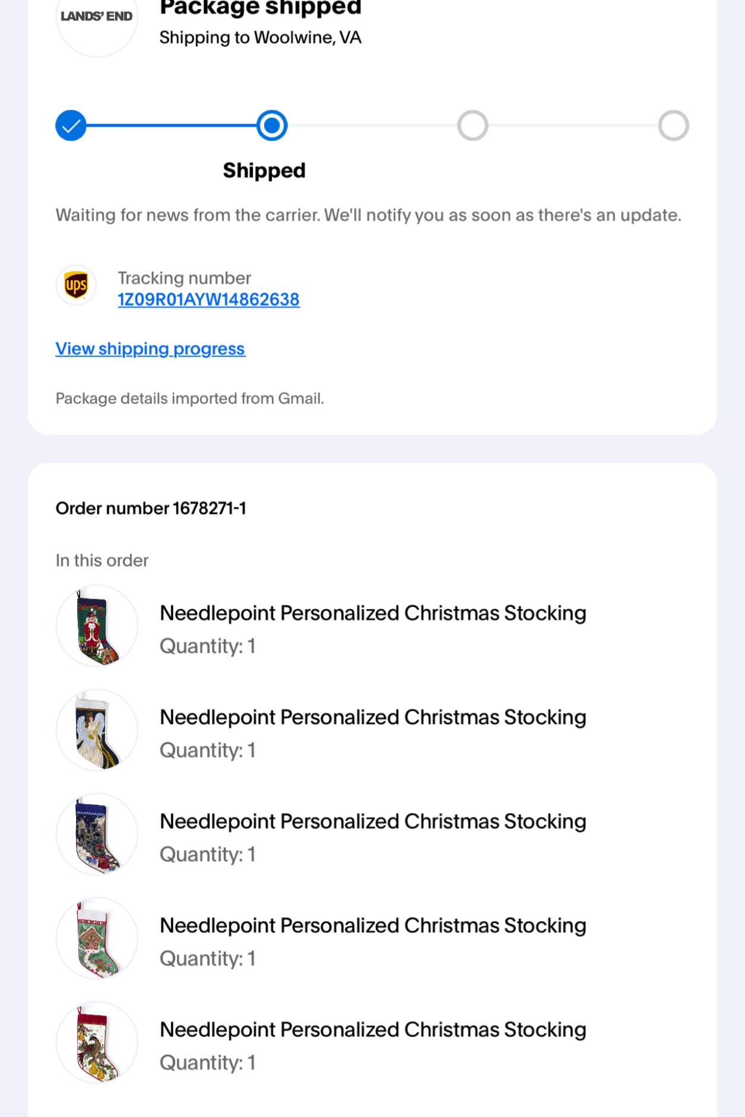Open the gingerbread house stocking thumbnail
The image size is (745, 1117).
pos(97,938)
